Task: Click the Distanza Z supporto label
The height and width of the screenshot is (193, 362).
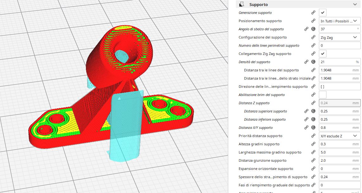Action: 254,103
